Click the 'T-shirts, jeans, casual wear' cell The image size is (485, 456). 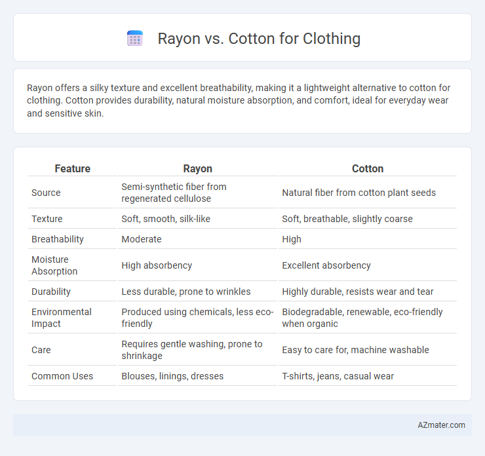click(368, 376)
